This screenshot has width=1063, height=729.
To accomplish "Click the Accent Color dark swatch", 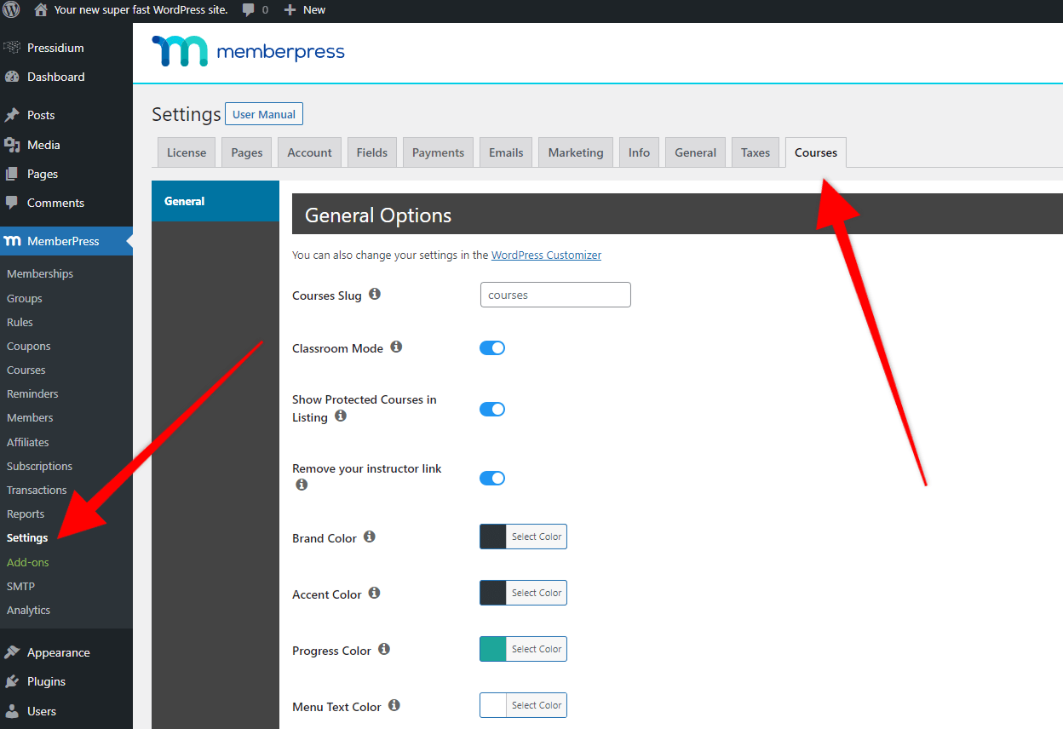I will [493, 593].
